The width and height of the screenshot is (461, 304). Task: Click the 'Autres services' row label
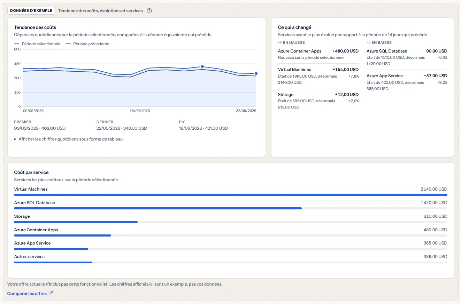29,257
